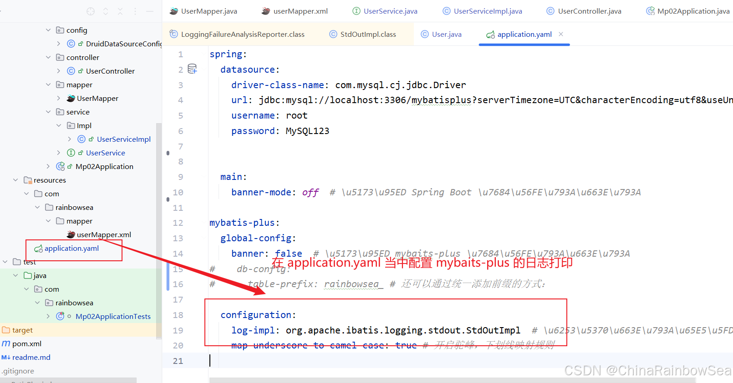Viewport: 733px width, 383px height.
Task: Click the locate-file crosshair icon in project panel
Action: pos(91,11)
